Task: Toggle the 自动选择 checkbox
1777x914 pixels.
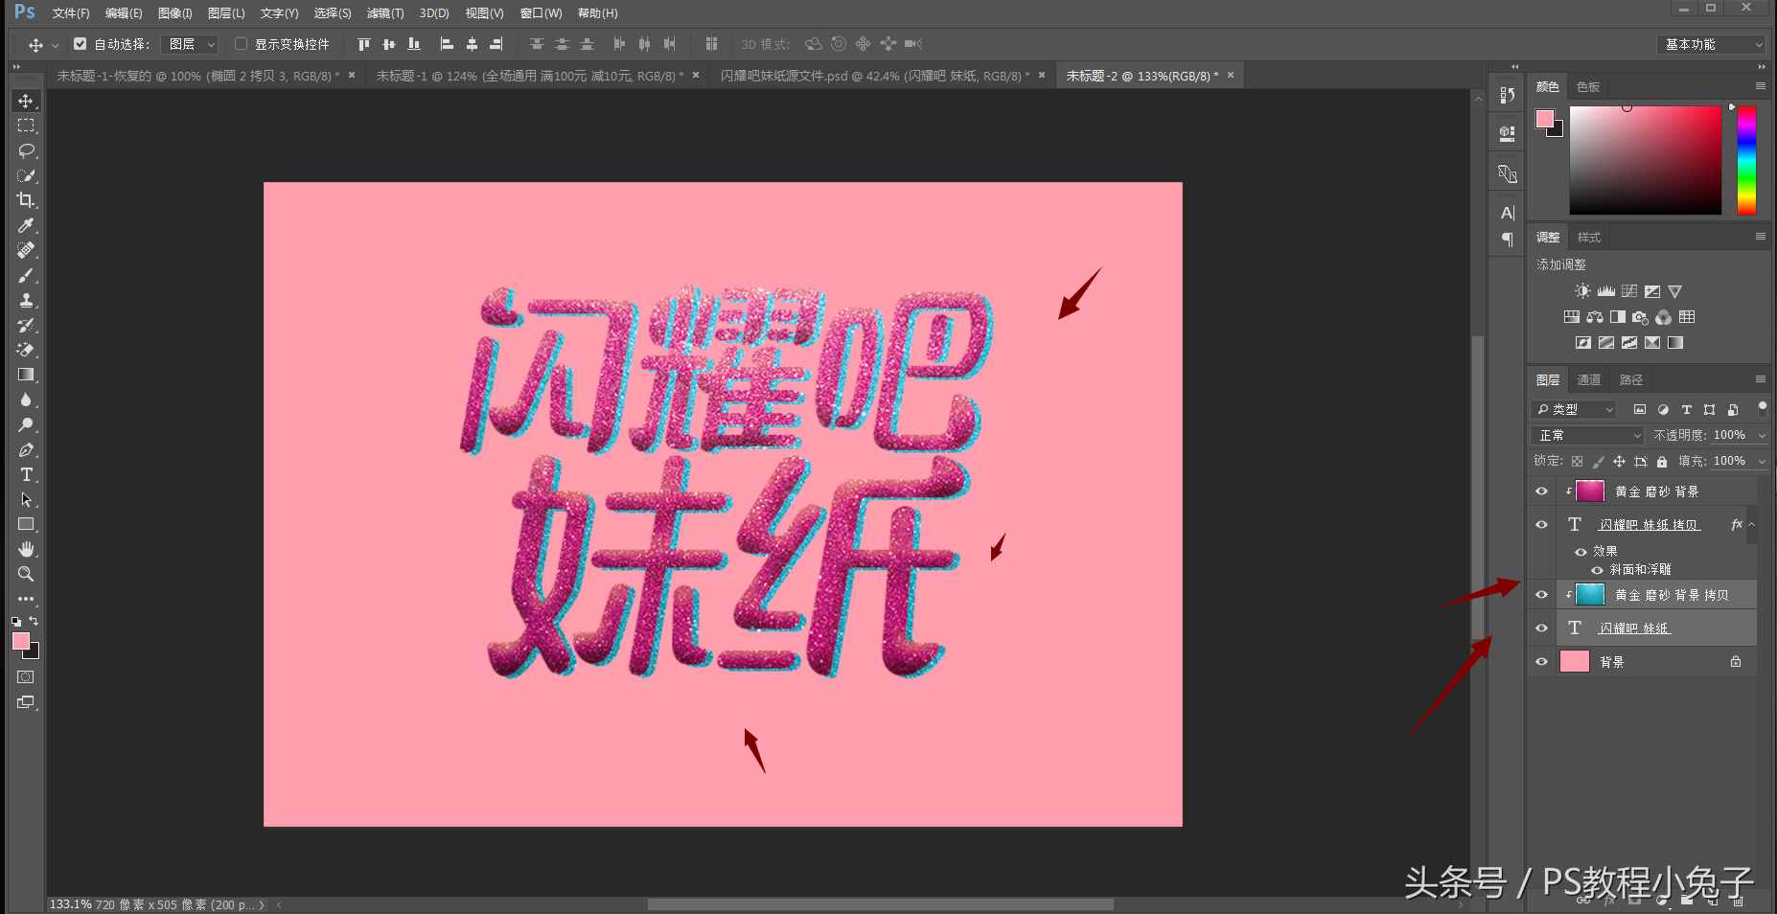Action: 81,44
